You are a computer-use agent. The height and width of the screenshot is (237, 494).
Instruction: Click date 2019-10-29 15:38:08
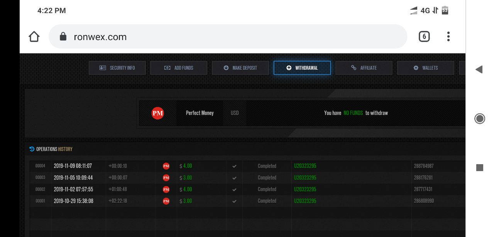[73, 201]
